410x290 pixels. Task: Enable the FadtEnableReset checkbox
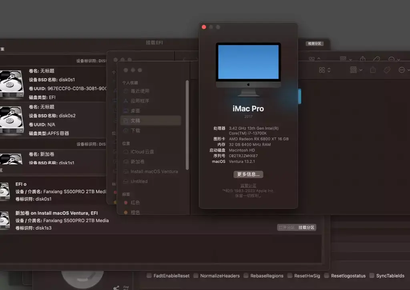149,275
